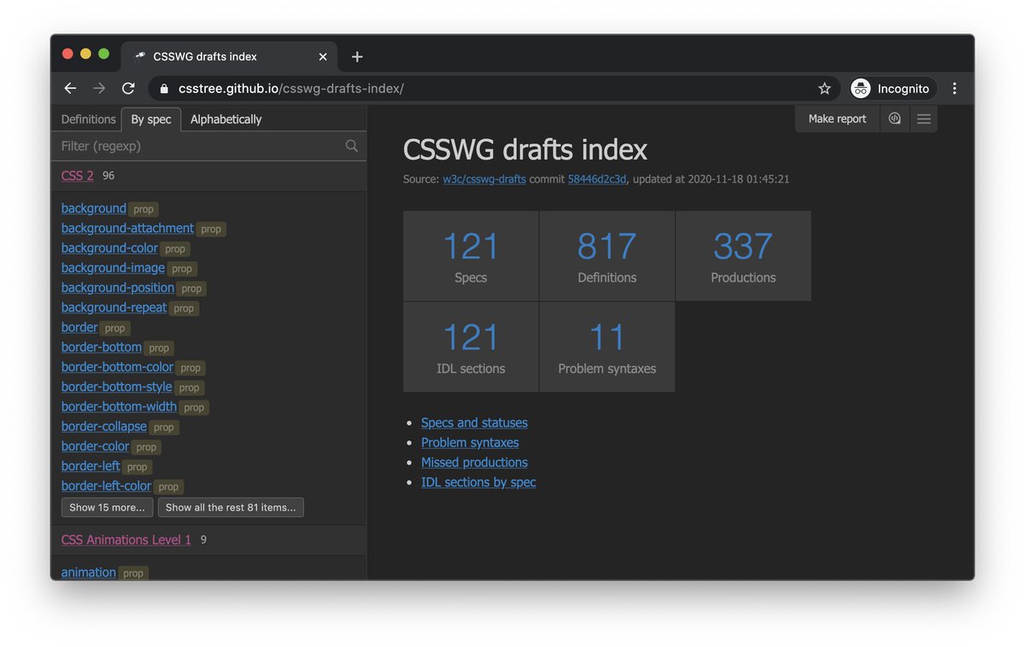Select the background-color property

click(109, 248)
